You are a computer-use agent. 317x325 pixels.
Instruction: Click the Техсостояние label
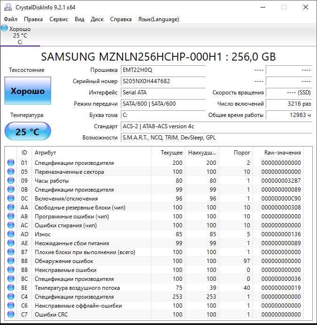pyautogui.click(x=26, y=70)
